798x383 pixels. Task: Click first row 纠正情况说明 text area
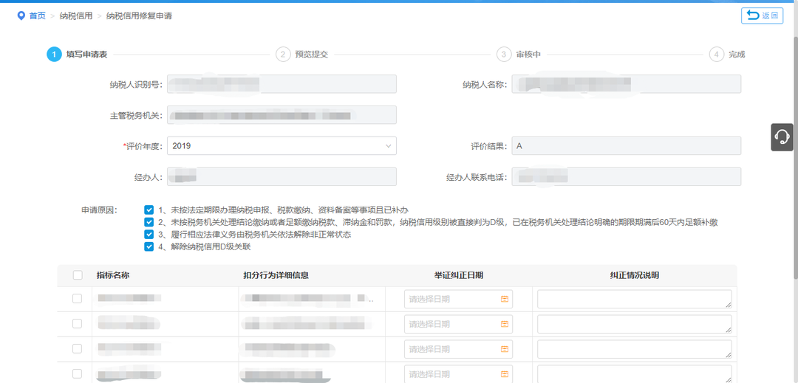tap(635, 299)
